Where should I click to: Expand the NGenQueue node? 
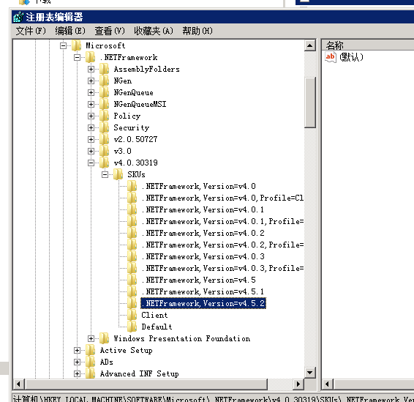pos(91,92)
